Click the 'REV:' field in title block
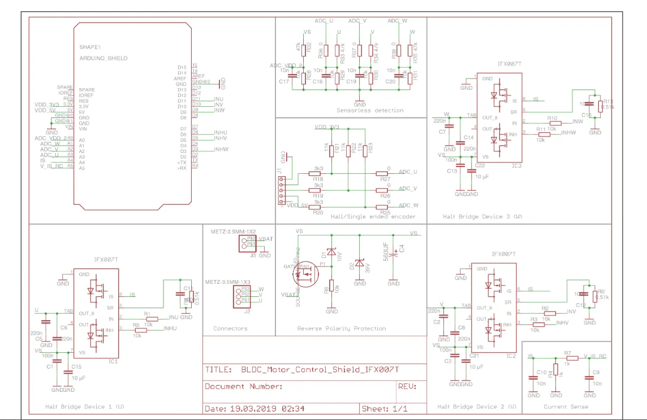 [407, 387]
